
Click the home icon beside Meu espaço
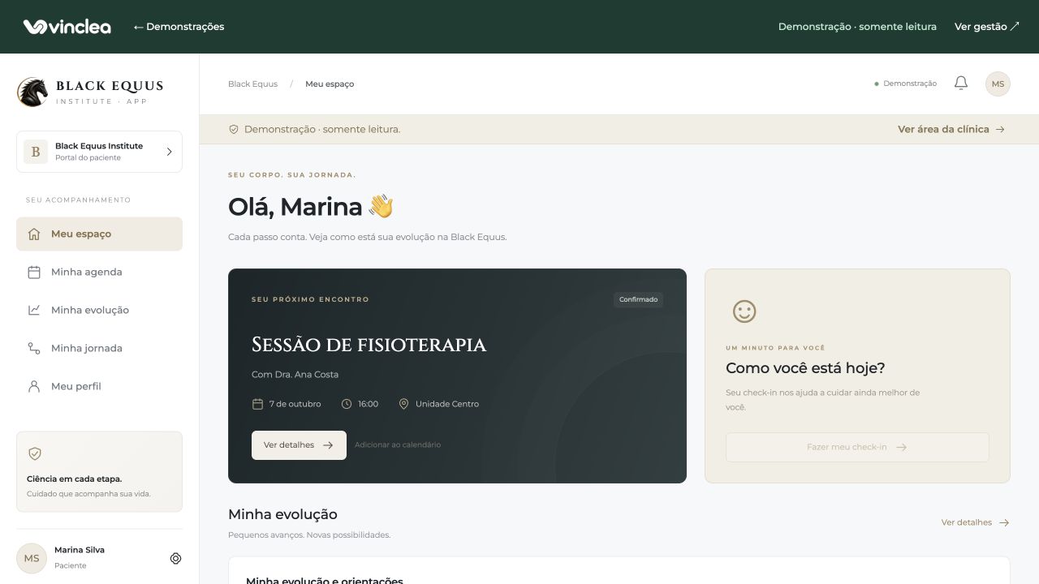click(x=34, y=234)
